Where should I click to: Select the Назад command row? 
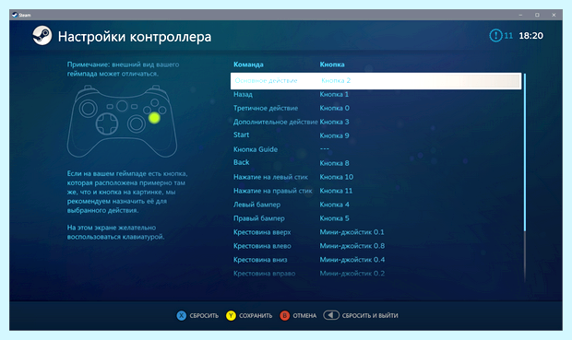375,94
